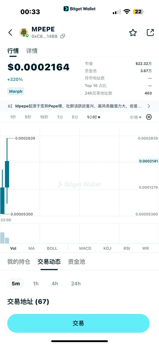Switch to the 资金池 tab
Image resolution: width=159 pixels, height=345 pixels.
(76, 262)
